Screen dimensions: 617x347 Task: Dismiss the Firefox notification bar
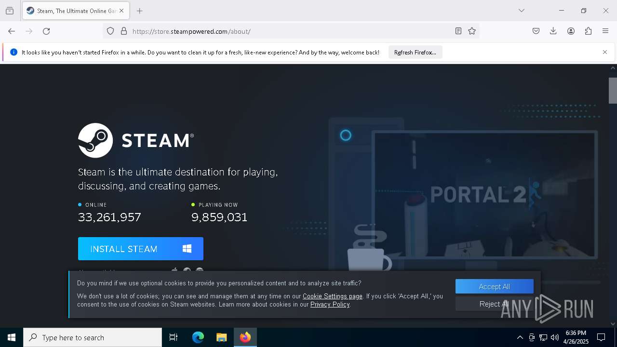pos(605,52)
